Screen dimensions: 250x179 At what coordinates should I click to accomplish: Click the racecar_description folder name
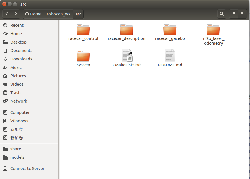click(127, 38)
